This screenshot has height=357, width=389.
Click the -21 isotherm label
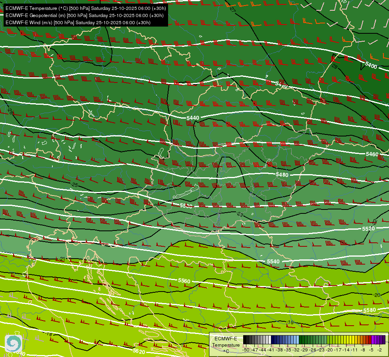tap(61, 259)
